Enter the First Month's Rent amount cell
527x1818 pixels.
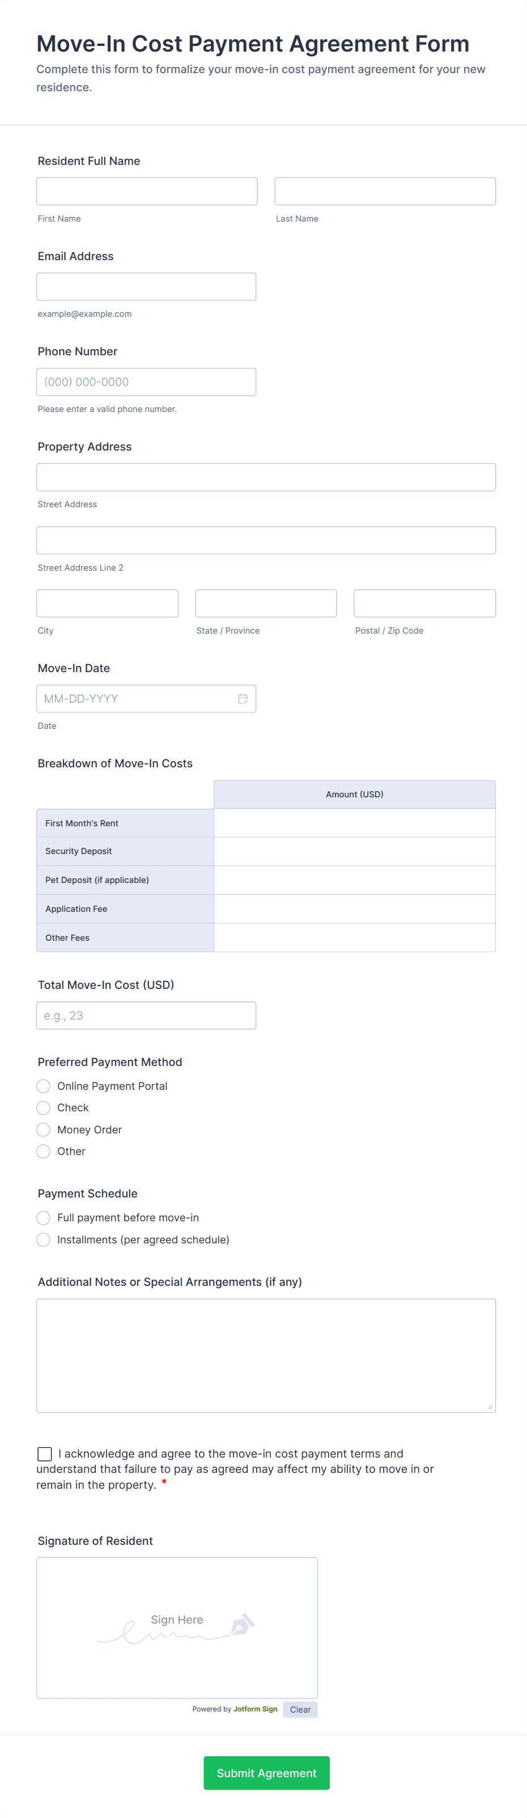[354, 823]
